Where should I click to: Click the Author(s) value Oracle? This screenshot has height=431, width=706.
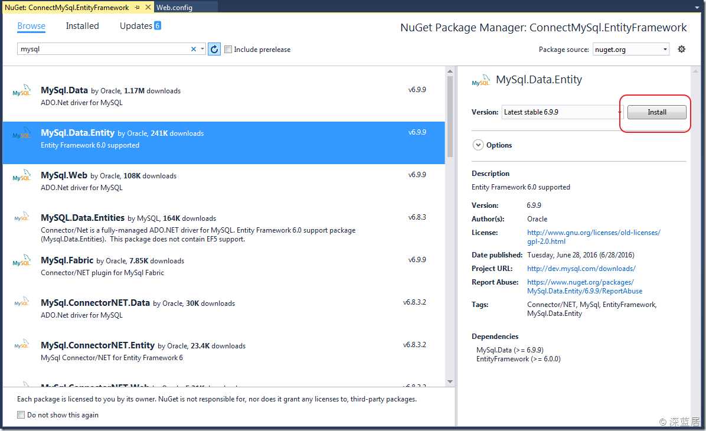537,219
